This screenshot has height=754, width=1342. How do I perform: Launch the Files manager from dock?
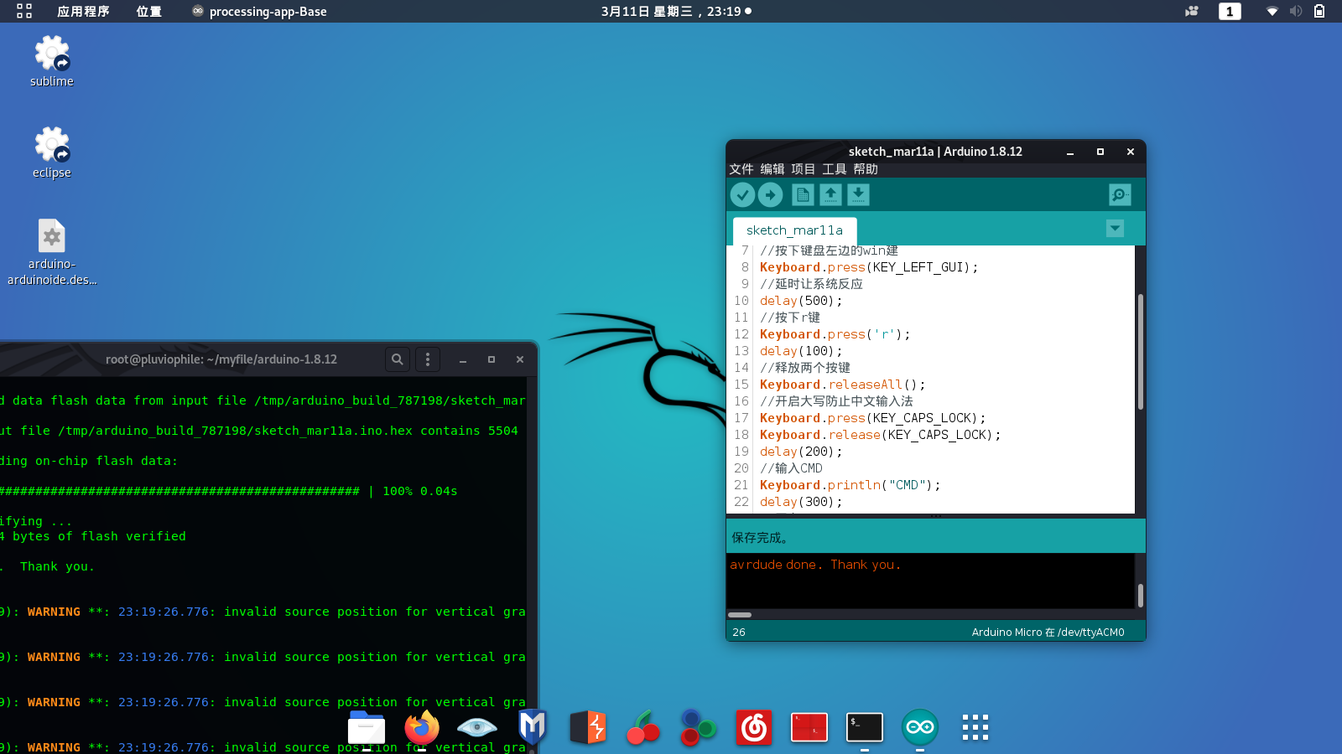click(367, 727)
